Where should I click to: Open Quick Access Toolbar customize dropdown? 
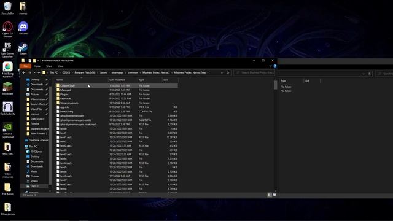(x=38, y=61)
